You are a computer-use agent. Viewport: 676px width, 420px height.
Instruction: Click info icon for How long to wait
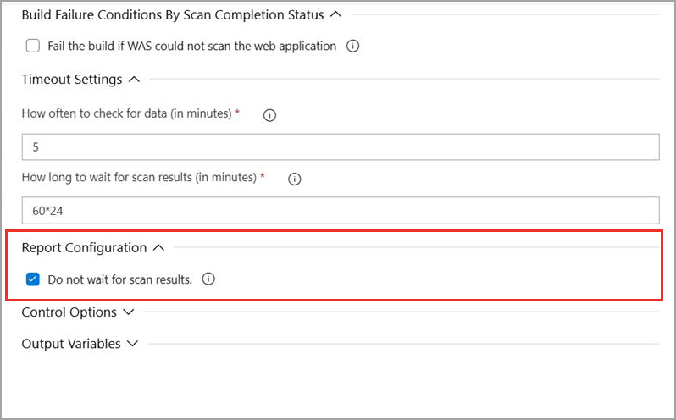pyautogui.click(x=295, y=180)
